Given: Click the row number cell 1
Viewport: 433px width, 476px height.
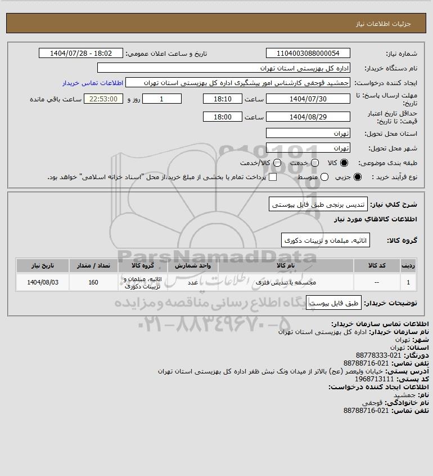Looking at the screenshot, I should 408,282.
